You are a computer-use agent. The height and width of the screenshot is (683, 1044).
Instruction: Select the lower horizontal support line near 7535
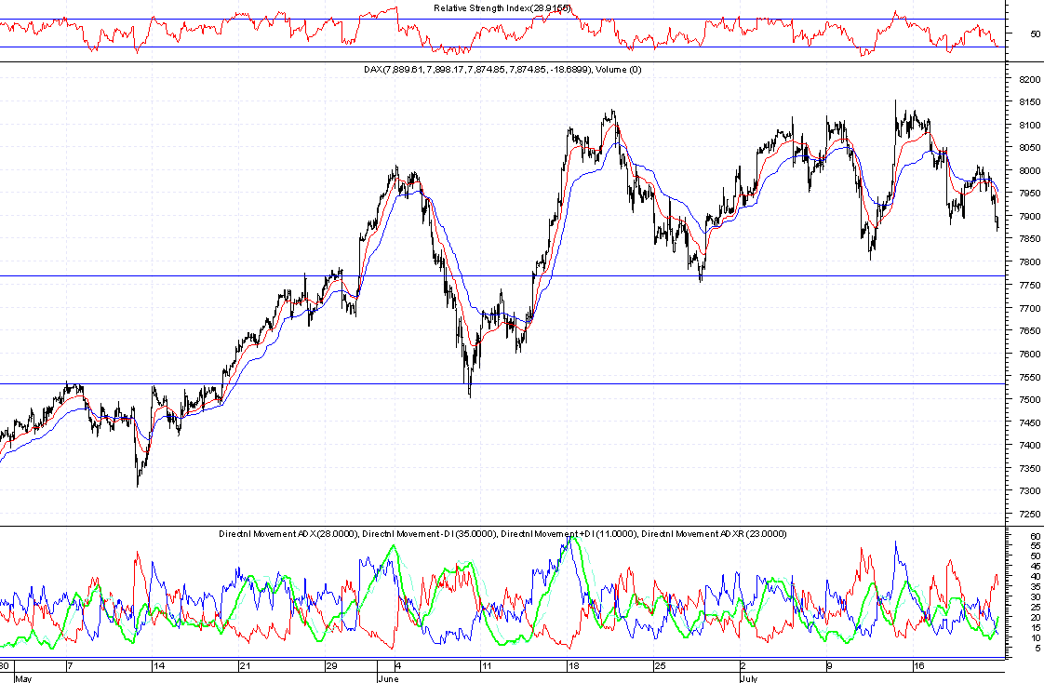[x=279, y=383]
